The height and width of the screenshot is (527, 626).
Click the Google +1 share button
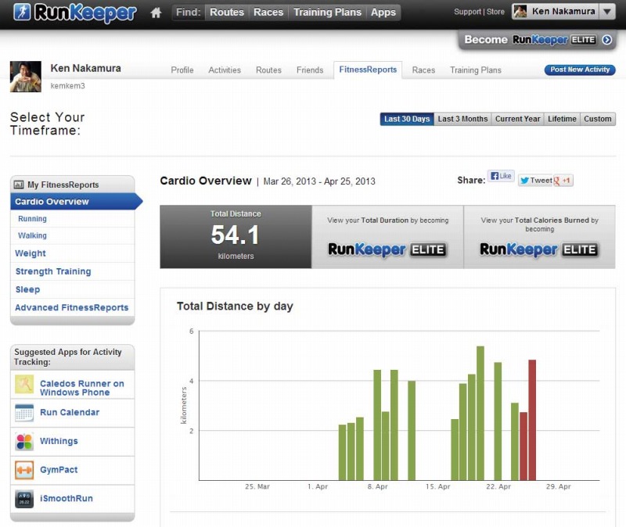(x=563, y=180)
